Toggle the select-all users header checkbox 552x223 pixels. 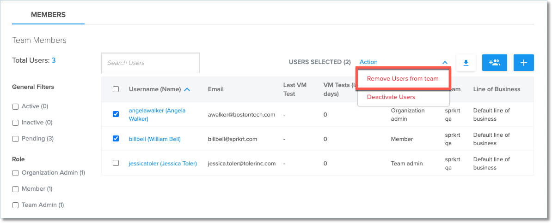point(116,89)
